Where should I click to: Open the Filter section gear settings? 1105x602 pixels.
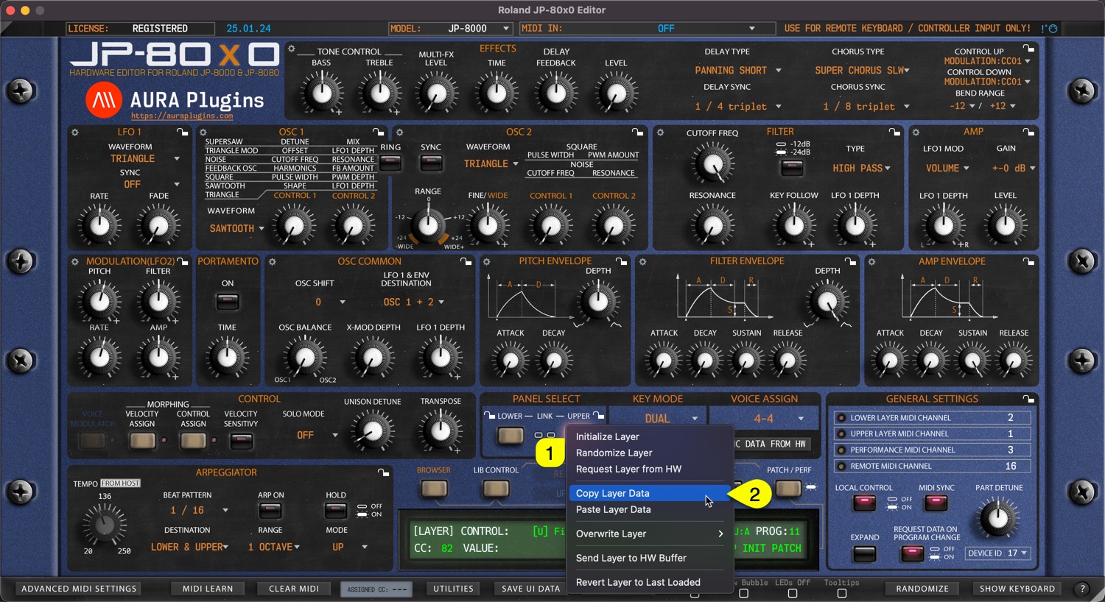661,132
